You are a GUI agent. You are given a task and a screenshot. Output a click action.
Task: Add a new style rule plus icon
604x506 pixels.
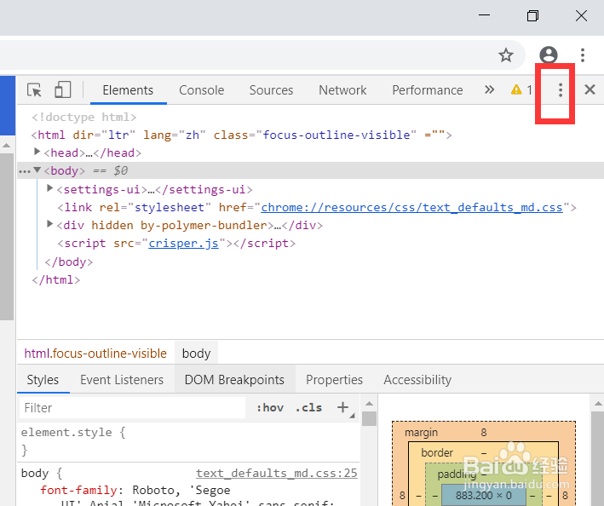pyautogui.click(x=342, y=407)
